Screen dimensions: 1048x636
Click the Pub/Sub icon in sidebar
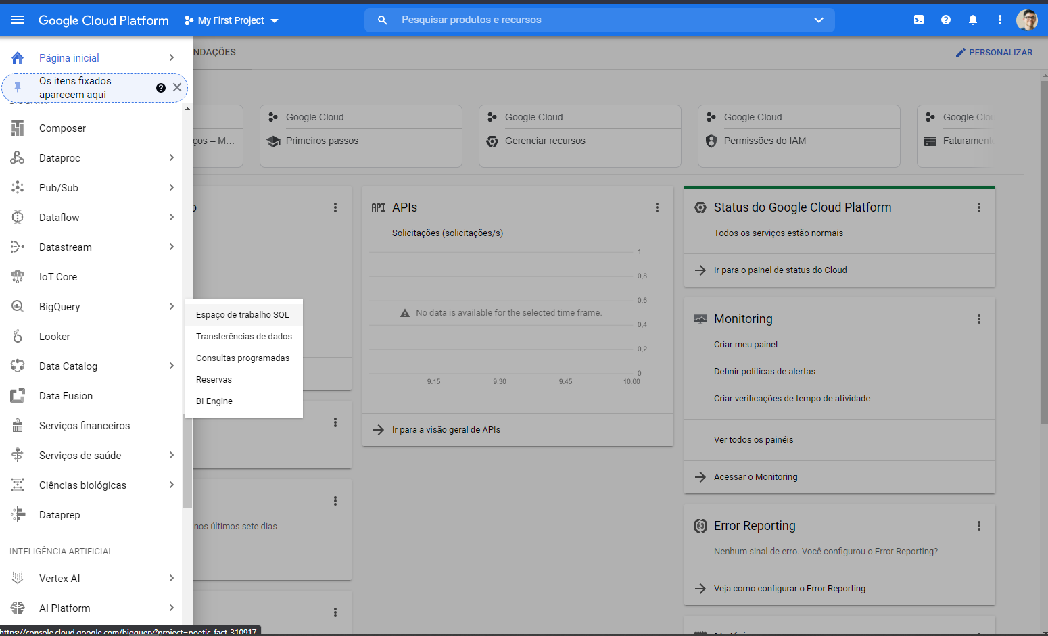(x=18, y=187)
